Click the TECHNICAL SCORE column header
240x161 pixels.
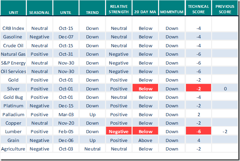[x=199, y=9]
